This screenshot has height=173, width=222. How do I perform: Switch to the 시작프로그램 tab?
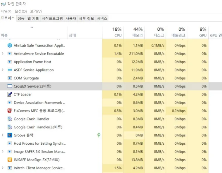(x=52, y=18)
